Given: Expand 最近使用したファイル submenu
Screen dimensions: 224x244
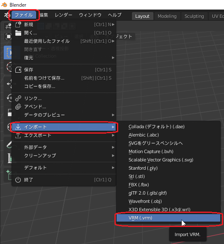Looking at the screenshot, I should (64, 41).
